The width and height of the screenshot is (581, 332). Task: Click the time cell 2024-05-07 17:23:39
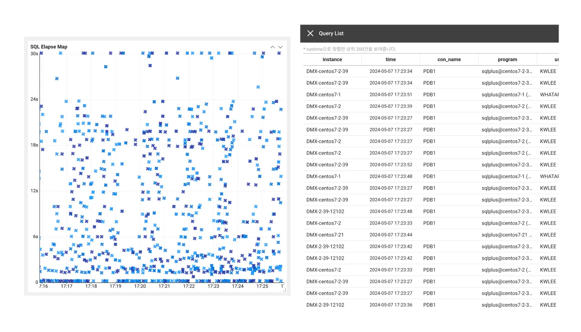click(x=391, y=106)
